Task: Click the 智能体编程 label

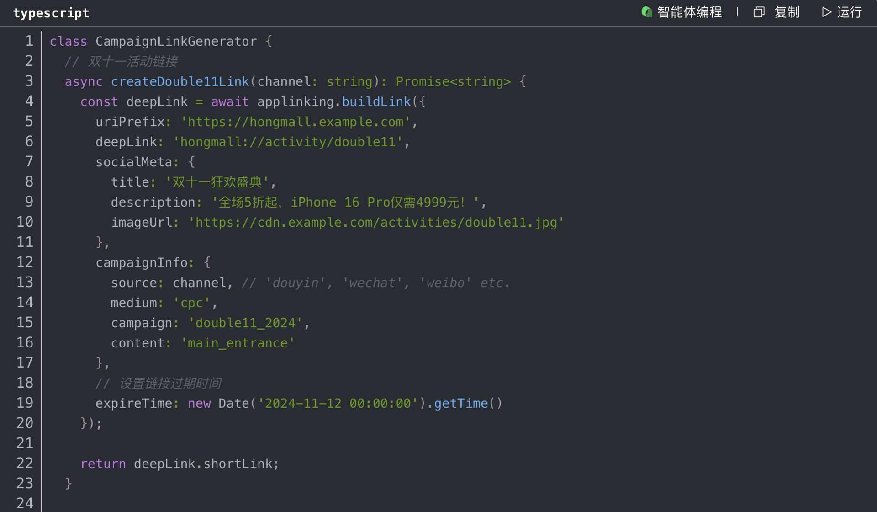Action: click(689, 12)
